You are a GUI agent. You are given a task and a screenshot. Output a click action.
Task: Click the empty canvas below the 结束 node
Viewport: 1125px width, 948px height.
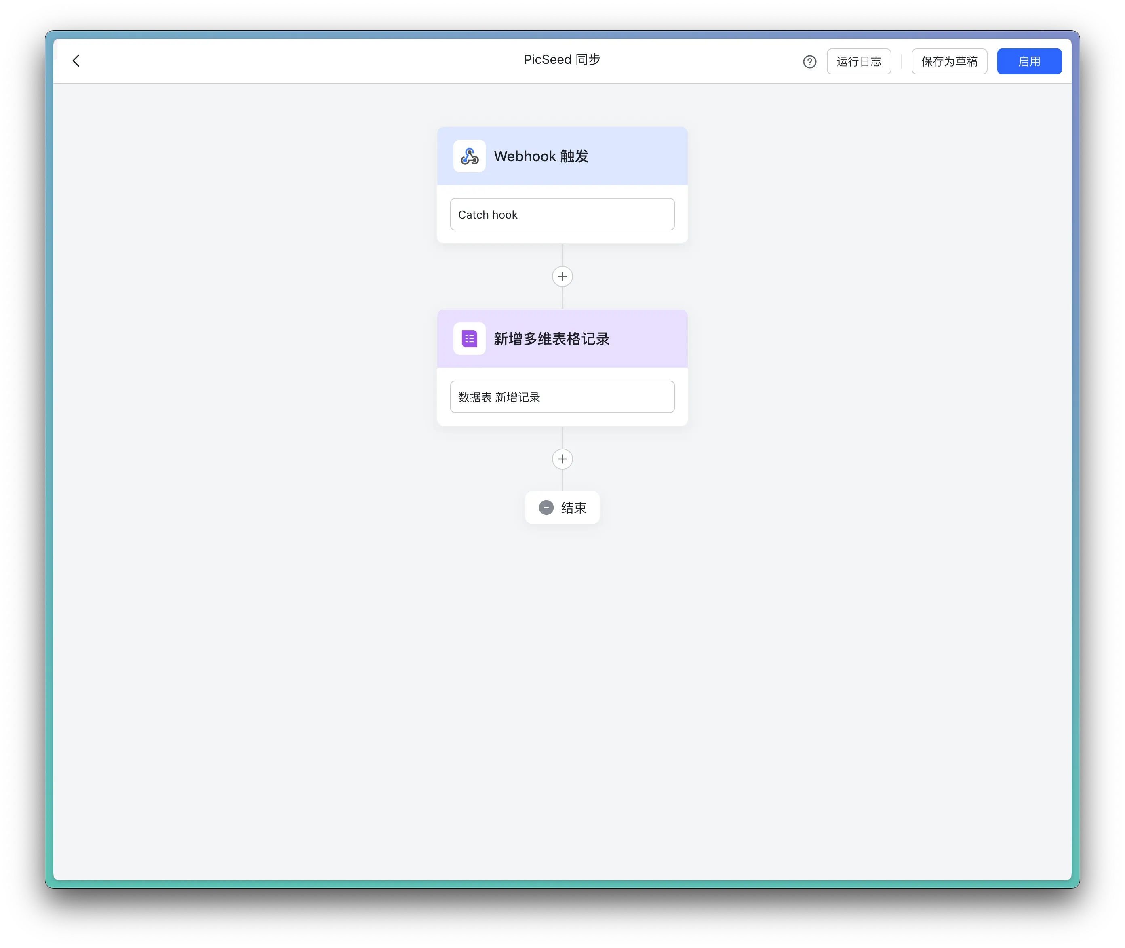coord(562,672)
